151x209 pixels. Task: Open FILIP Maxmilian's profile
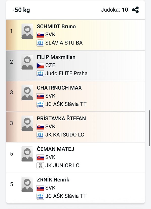pos(56,57)
